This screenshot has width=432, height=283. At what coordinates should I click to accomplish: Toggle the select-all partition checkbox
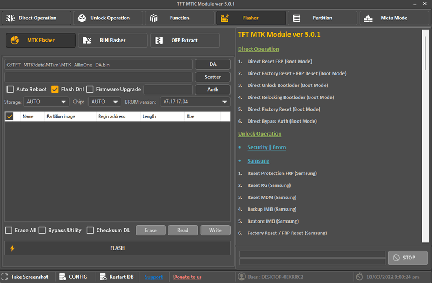[10, 117]
